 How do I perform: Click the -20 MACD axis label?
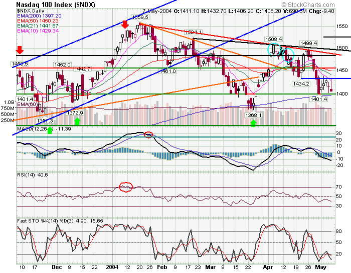(340, 165)
